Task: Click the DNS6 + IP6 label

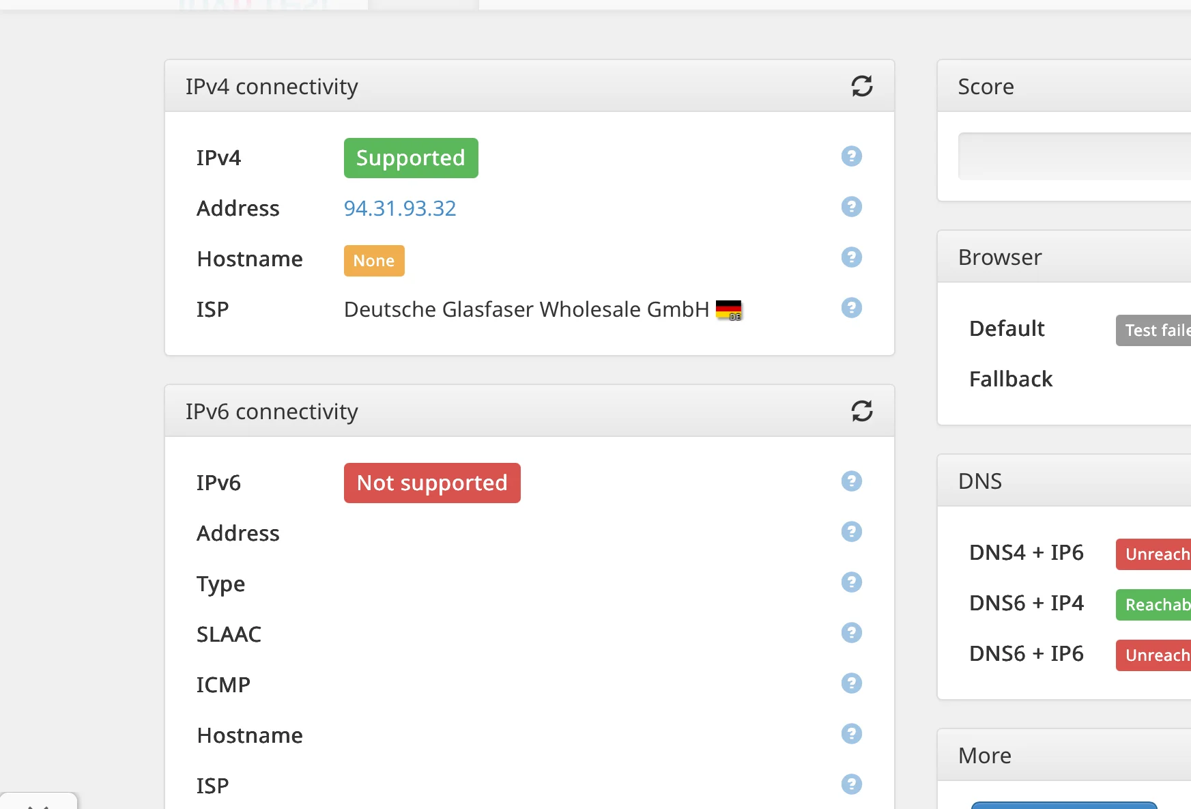Action: (1027, 653)
